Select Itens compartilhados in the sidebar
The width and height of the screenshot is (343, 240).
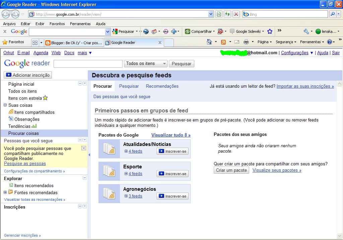pyautogui.click(x=35, y=112)
